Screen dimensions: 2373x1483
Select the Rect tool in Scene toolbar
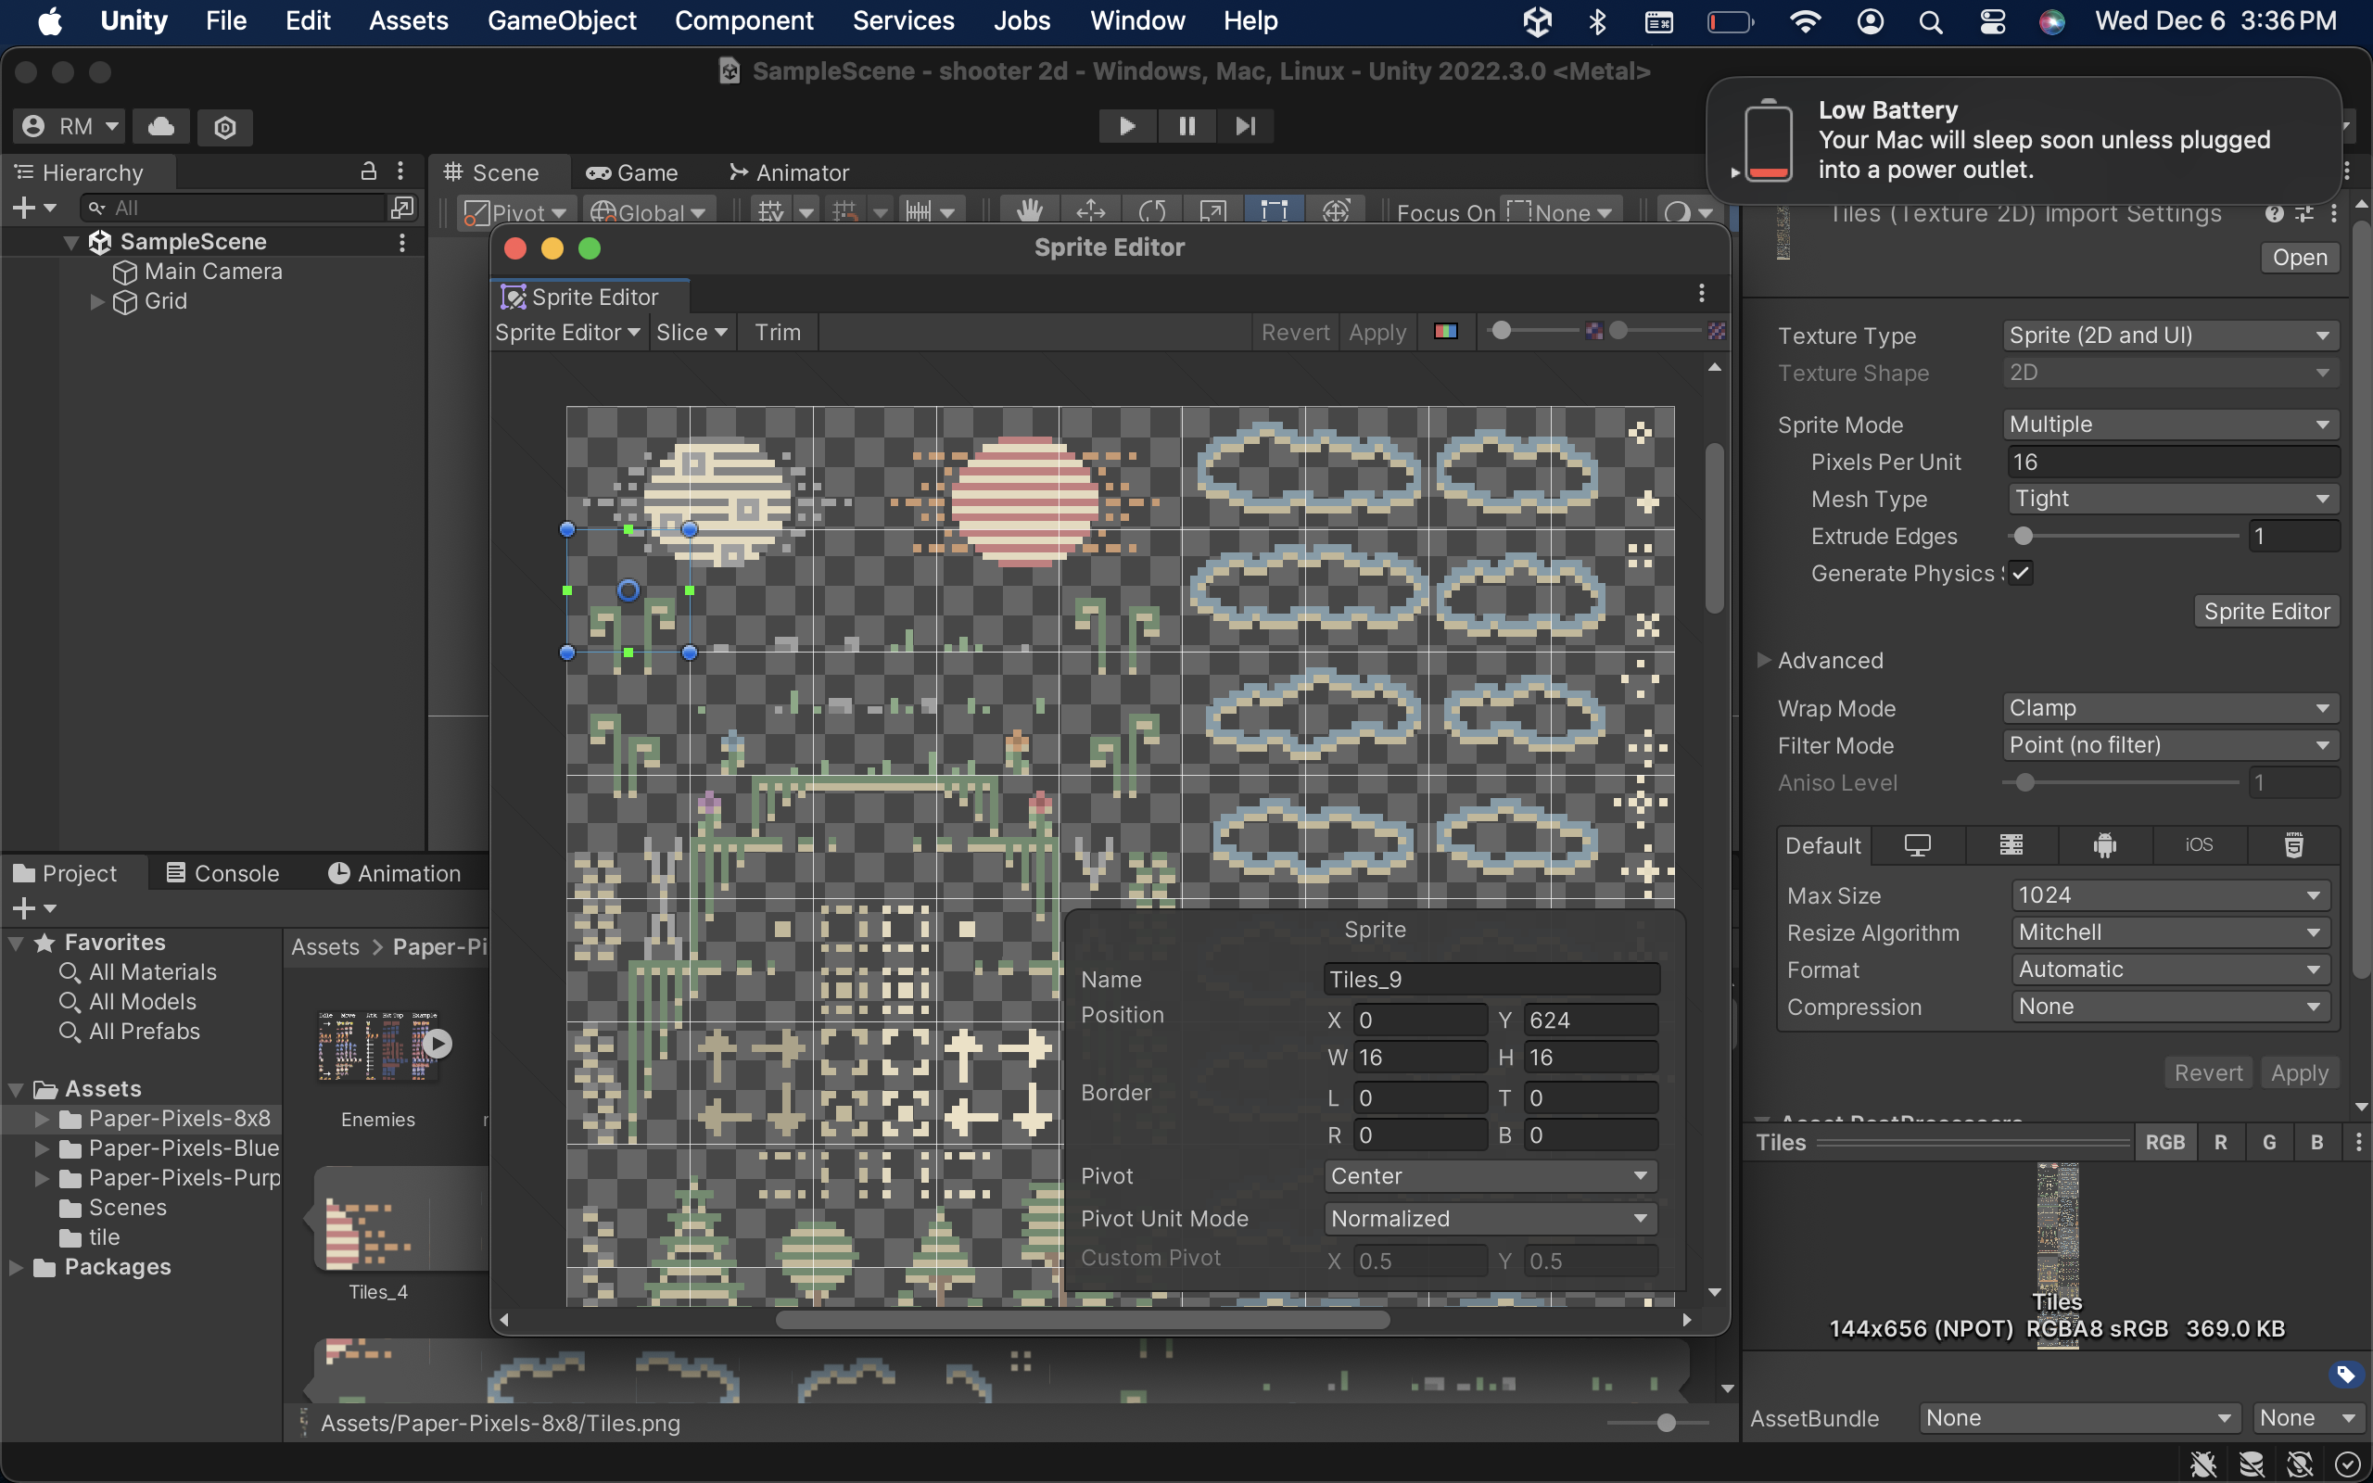click(1274, 209)
